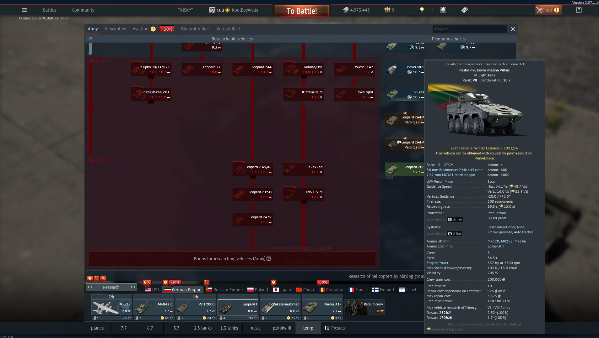Open the X-Ray viewing button

pos(455,234)
